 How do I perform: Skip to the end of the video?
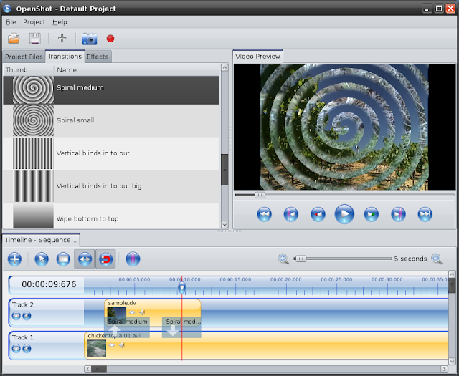pos(425,213)
